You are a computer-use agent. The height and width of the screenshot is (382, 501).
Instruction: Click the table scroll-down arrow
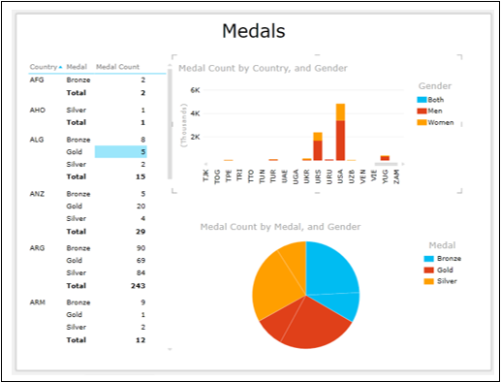170,349
